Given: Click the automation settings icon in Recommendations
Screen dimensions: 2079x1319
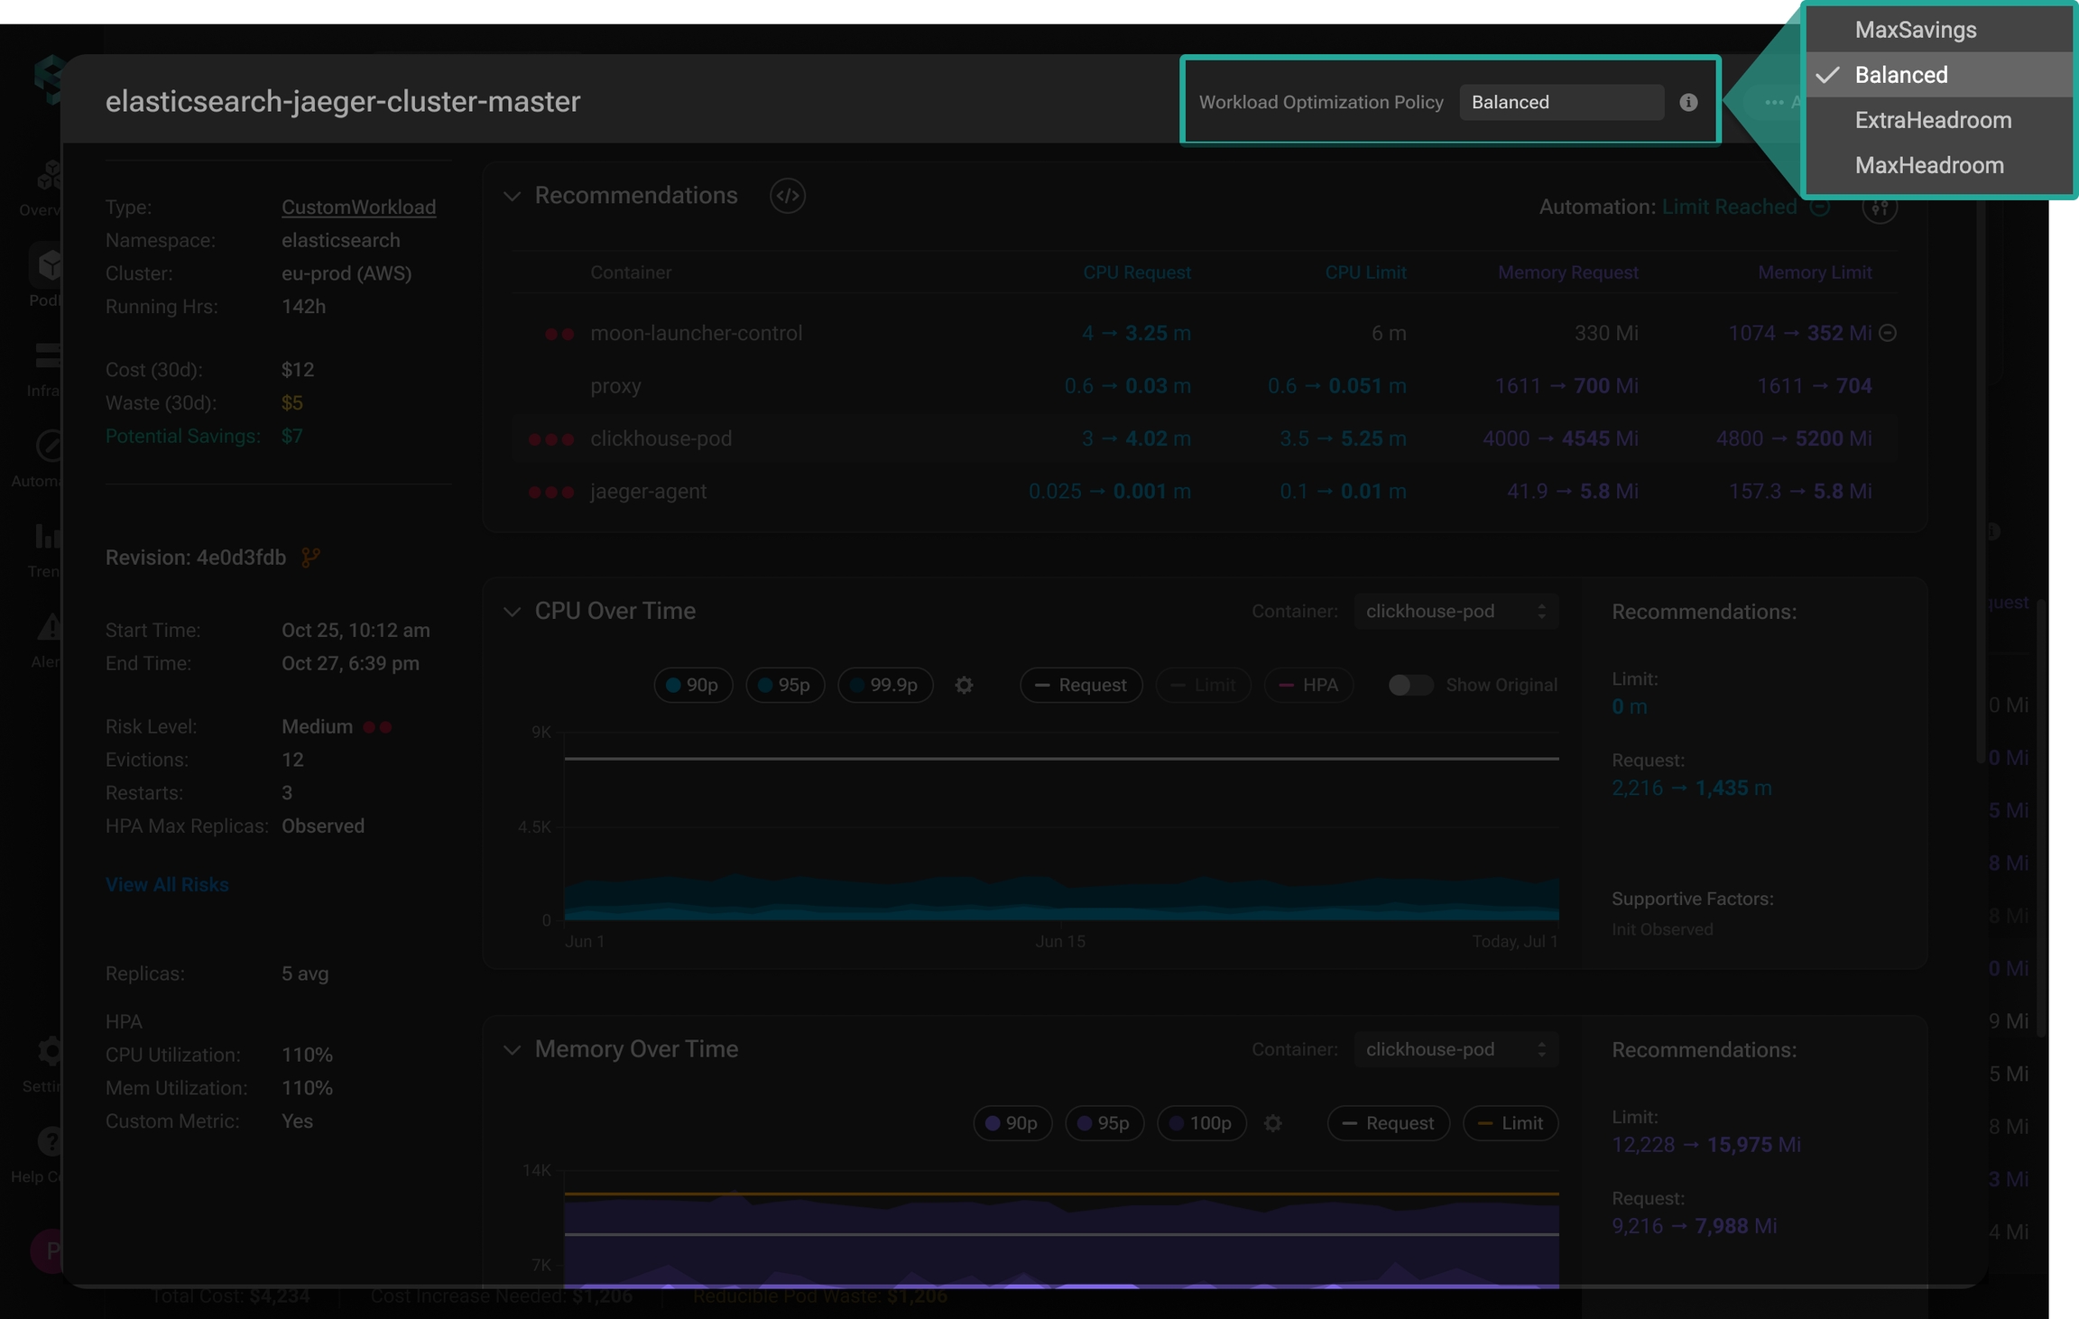Looking at the screenshot, I should click(1880, 208).
